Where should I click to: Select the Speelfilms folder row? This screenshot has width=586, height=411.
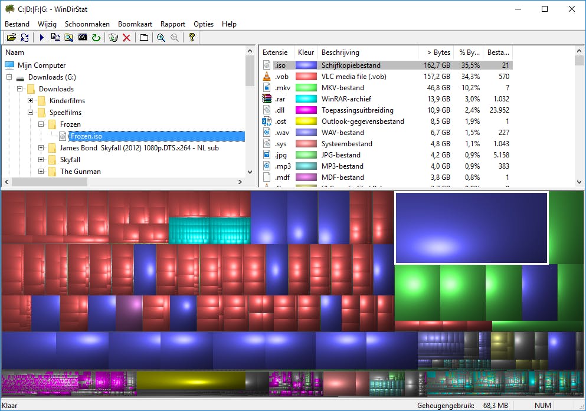pos(66,113)
